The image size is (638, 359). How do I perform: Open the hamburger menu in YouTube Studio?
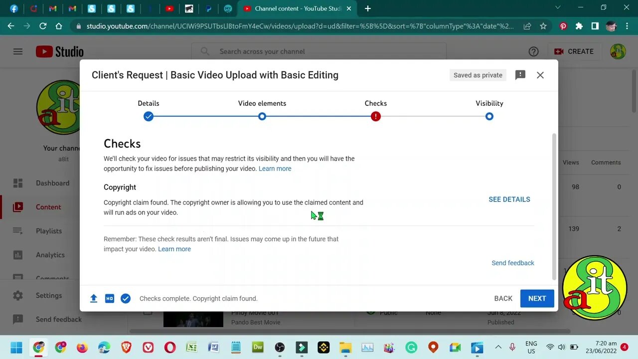(18, 51)
